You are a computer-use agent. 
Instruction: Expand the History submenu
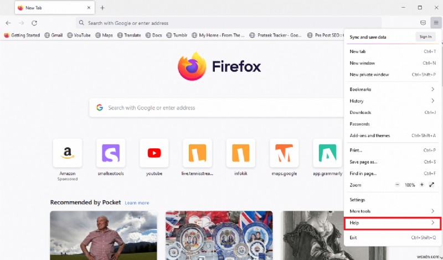pos(393,101)
